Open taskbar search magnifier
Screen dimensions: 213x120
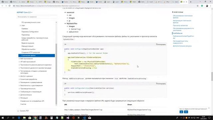[8, 118]
